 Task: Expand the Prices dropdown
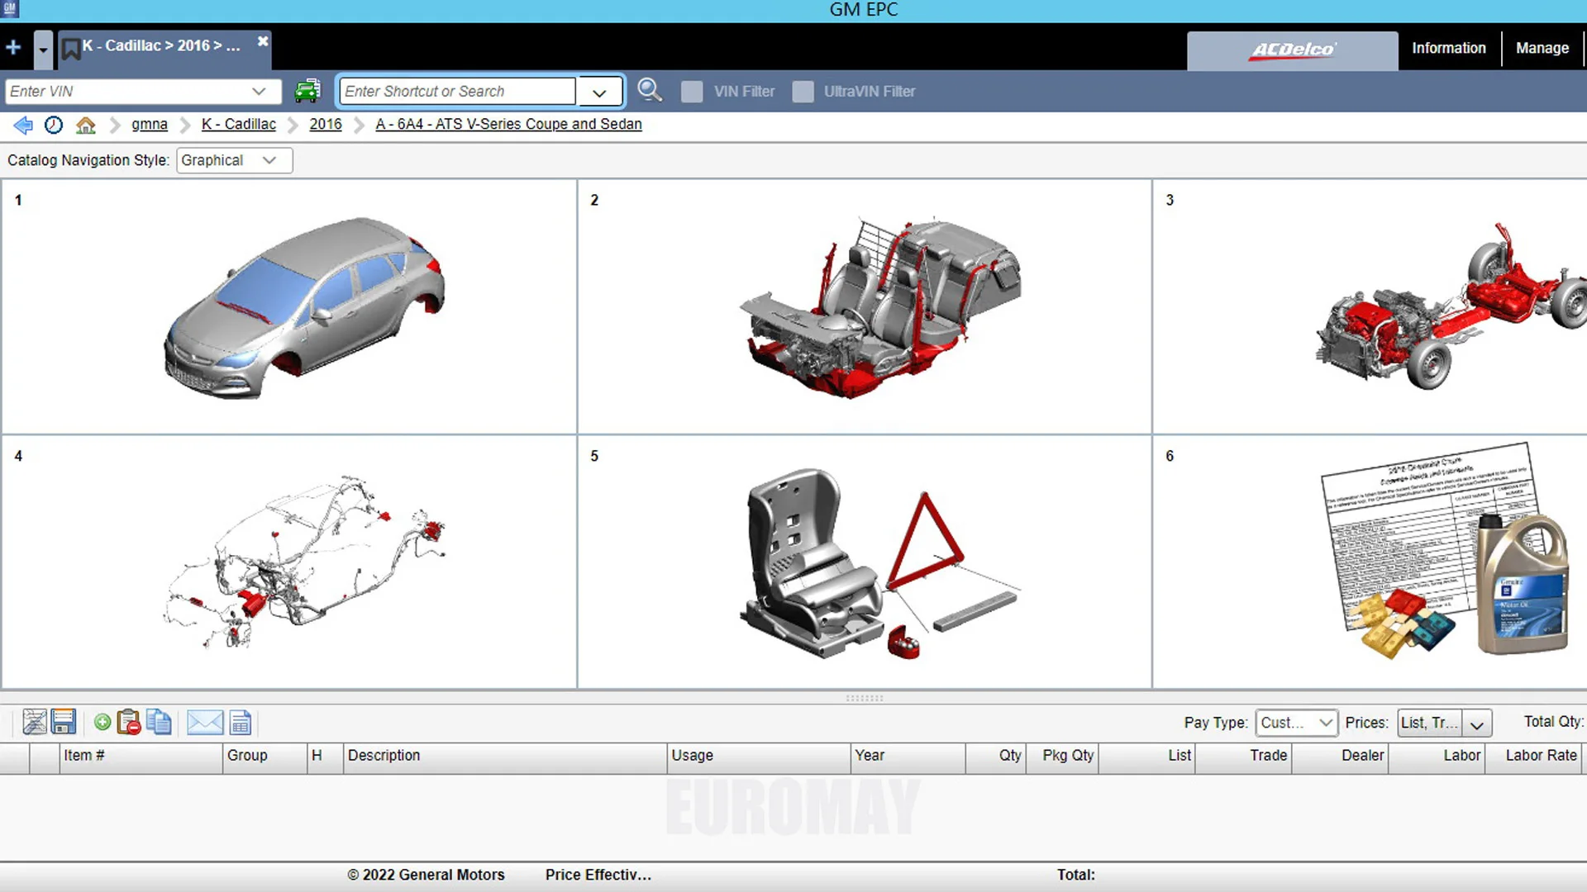click(x=1476, y=724)
